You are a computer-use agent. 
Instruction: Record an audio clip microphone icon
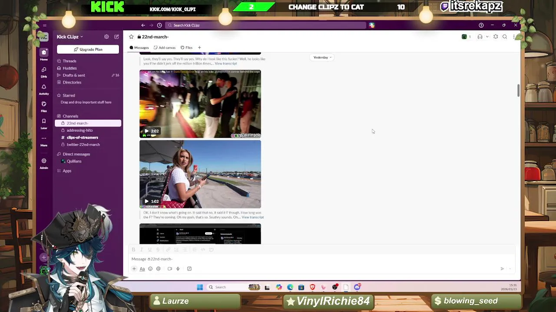click(x=178, y=269)
